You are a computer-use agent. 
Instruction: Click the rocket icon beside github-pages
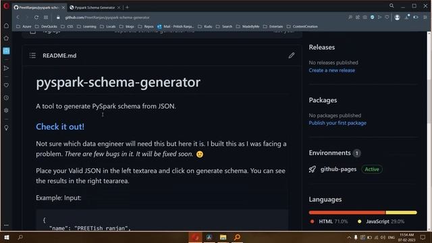(x=313, y=169)
